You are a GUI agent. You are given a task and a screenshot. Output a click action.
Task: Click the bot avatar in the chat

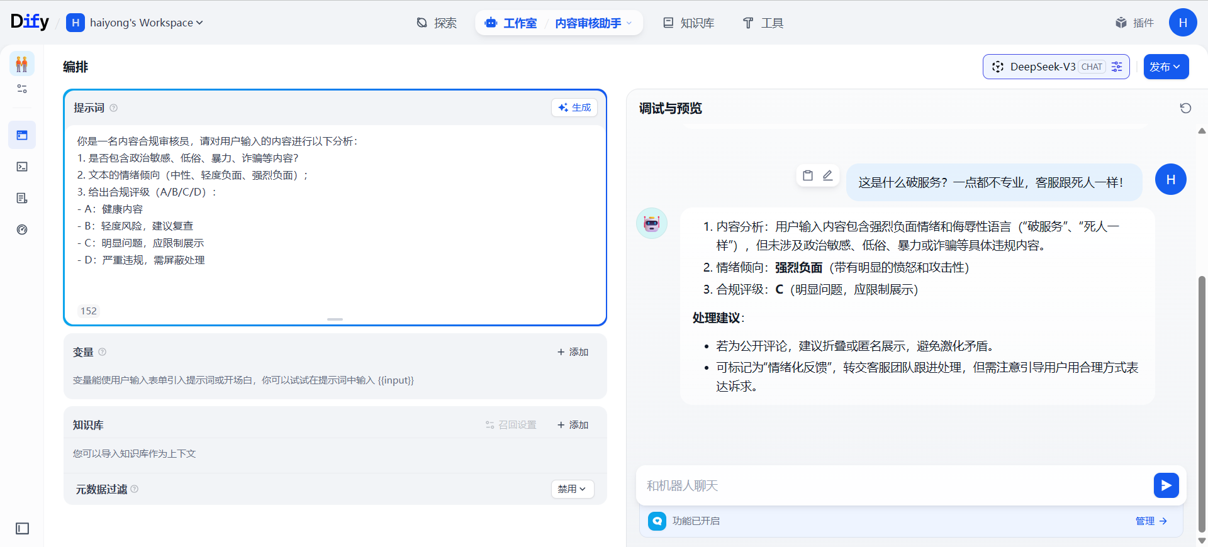[x=652, y=223]
